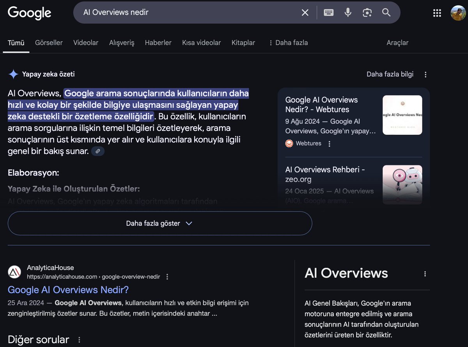The image size is (468, 347).
Task: Click the Diğer sorular heading
Action: [39, 340]
